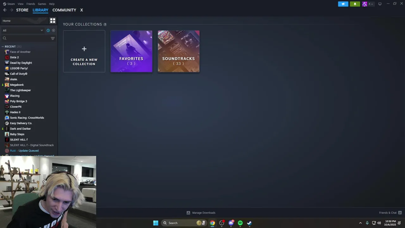Image resolution: width=405 pixels, height=228 pixels.
Task: Click the blue announcements megaphone button
Action: click(343, 4)
